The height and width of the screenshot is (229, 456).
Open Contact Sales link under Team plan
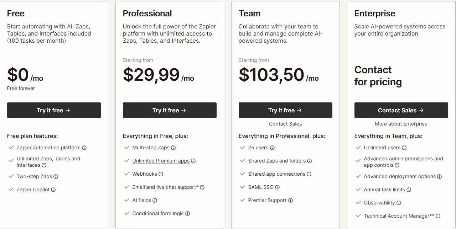(285, 124)
